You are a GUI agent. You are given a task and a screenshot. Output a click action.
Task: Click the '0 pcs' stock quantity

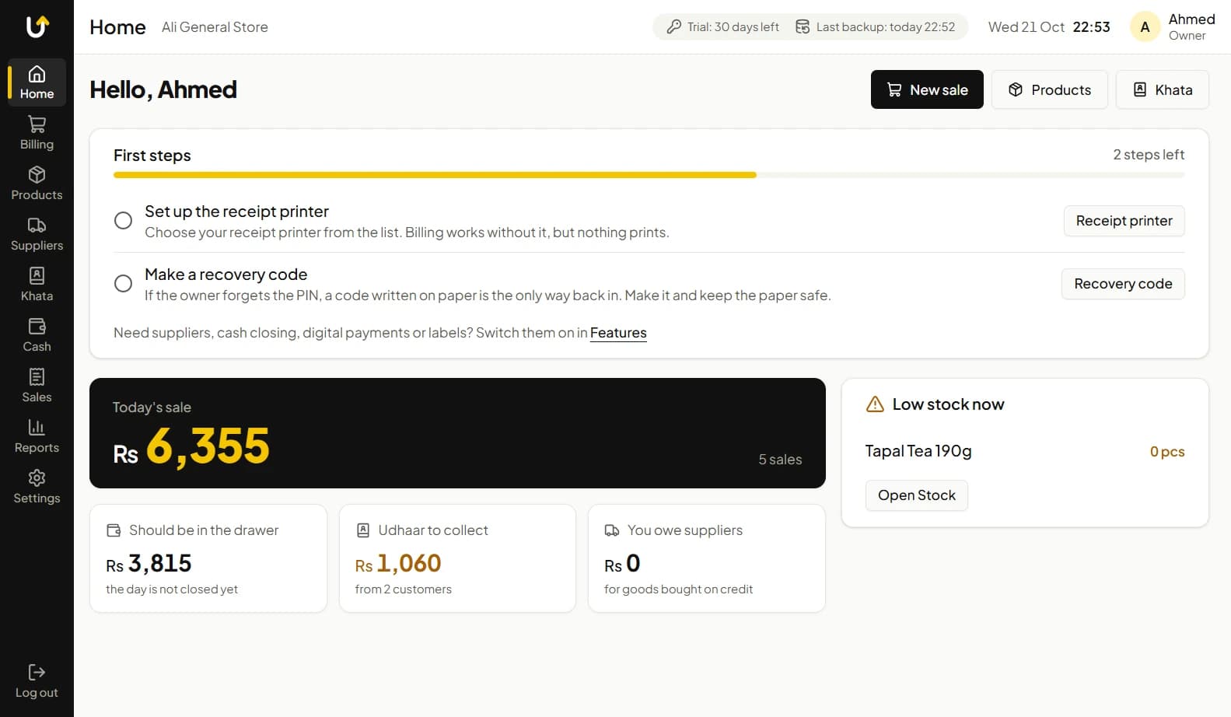pyautogui.click(x=1167, y=452)
